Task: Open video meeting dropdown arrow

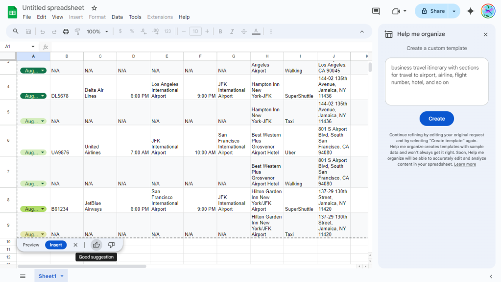Action: tap(405, 11)
